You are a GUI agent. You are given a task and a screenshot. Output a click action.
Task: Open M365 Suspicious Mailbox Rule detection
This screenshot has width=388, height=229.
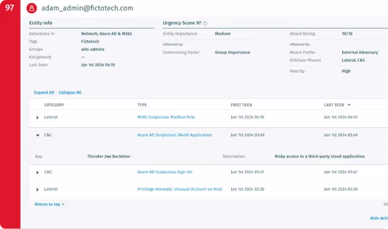tap(166, 117)
